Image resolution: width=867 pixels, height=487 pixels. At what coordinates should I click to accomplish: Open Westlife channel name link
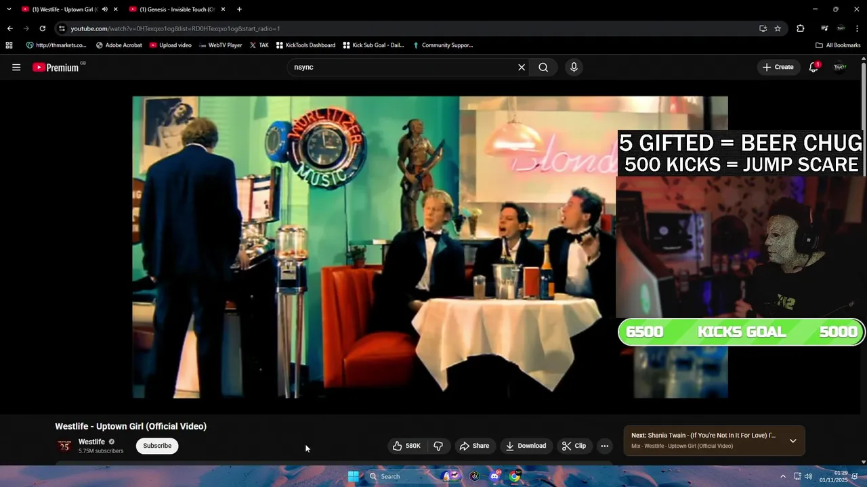tap(91, 442)
